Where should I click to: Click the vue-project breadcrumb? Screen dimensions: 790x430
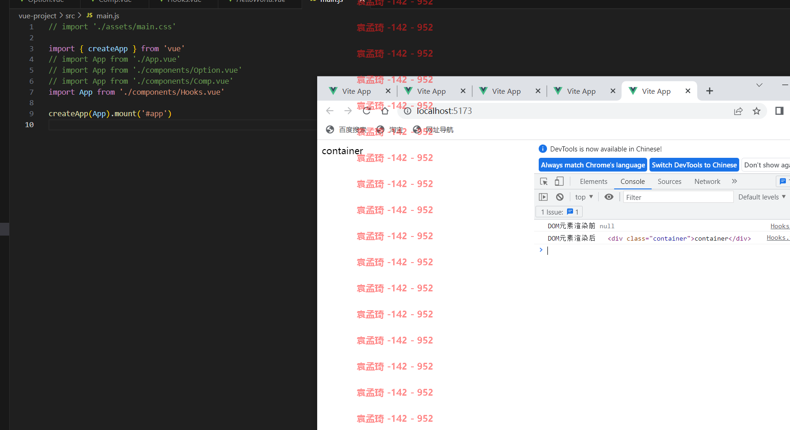pyautogui.click(x=38, y=16)
